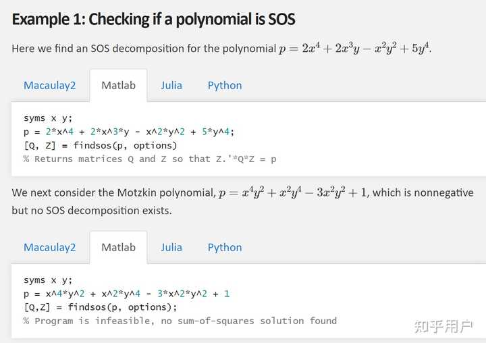This screenshot has height=343, width=486.
Task: Select Matlab tab for Motzkin polynomial example
Action: click(118, 247)
